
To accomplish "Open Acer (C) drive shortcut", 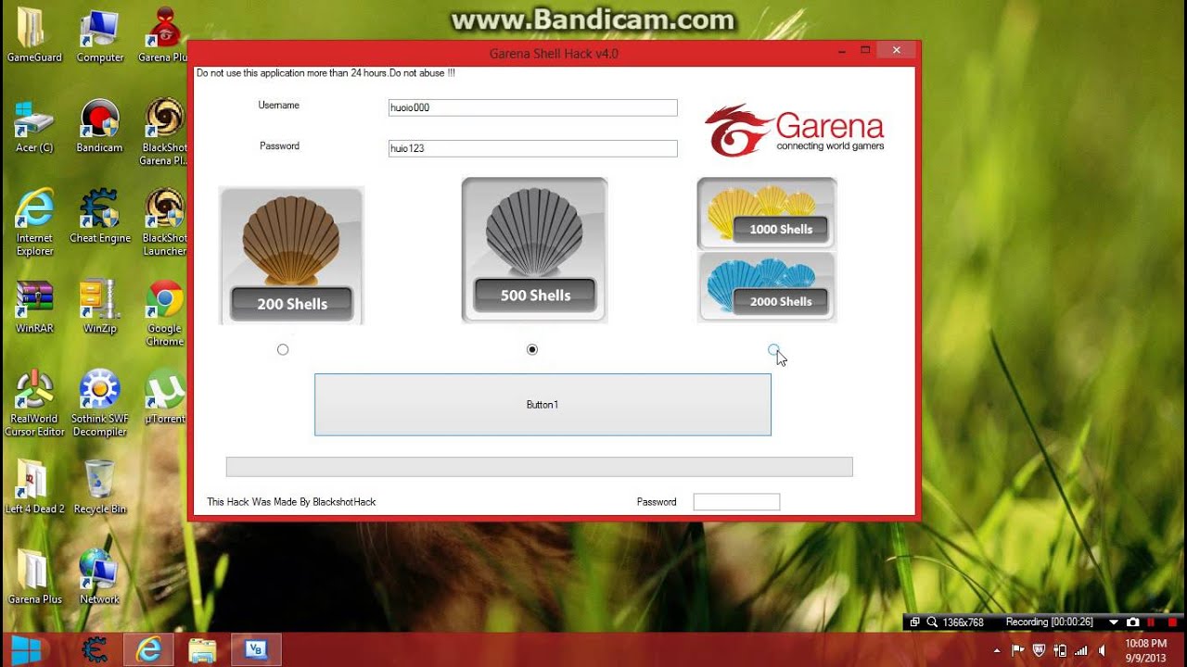I will (x=34, y=126).
